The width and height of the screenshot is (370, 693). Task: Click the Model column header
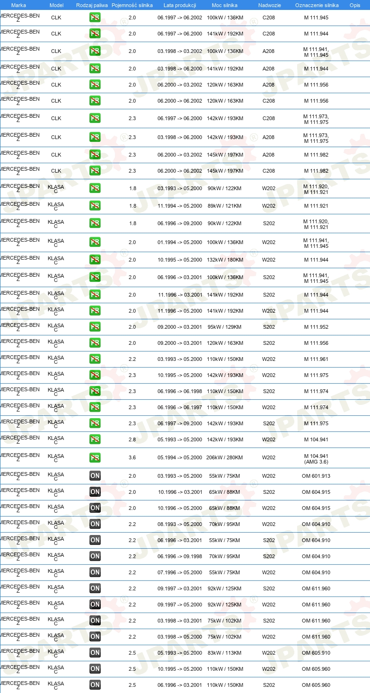pyautogui.click(x=56, y=5)
